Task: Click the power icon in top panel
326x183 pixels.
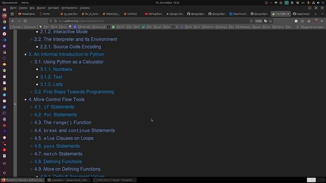Action: click(x=323, y=3)
